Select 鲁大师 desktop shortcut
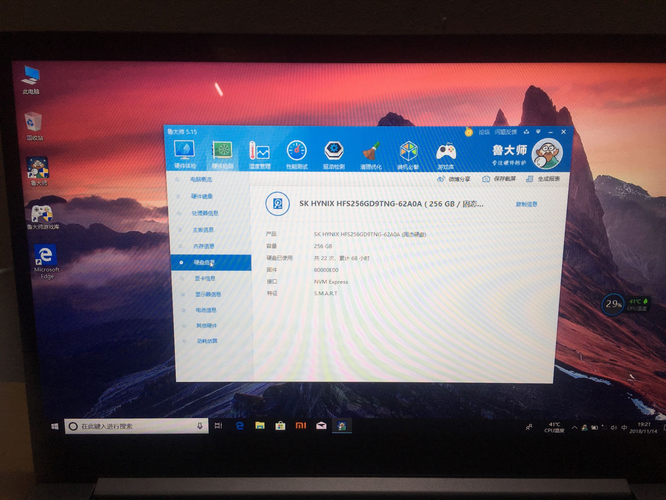The width and height of the screenshot is (666, 500). tap(39, 171)
